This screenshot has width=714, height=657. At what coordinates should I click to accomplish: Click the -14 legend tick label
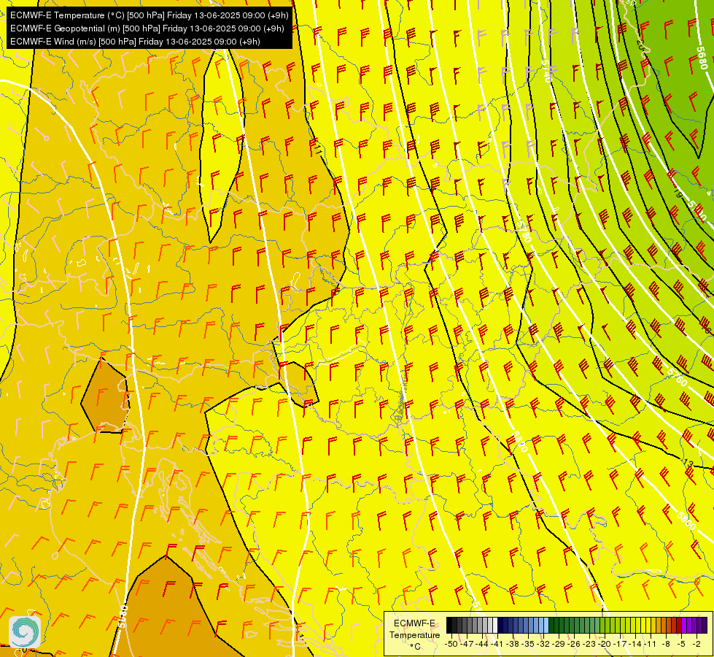pos(636,644)
